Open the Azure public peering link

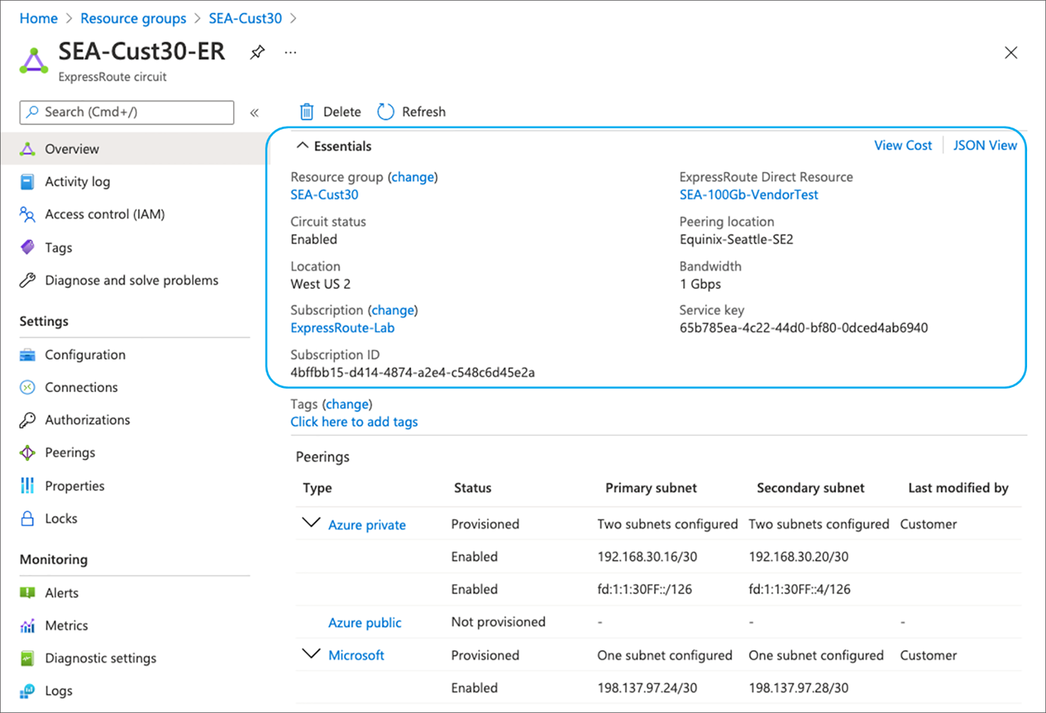(364, 623)
